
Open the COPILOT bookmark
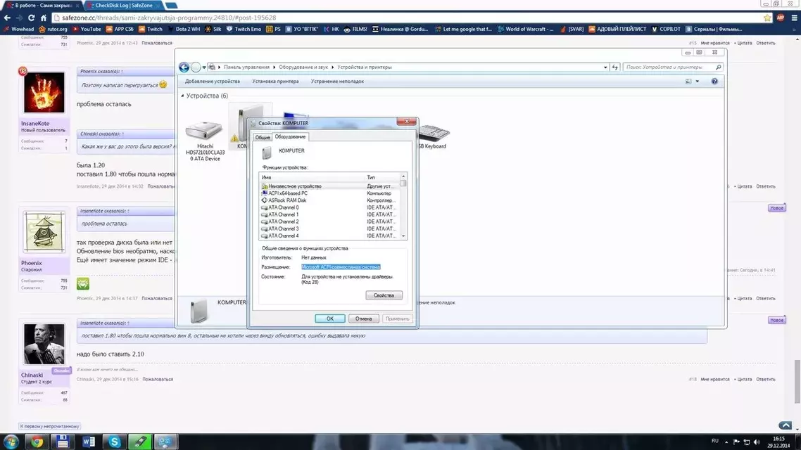tap(666, 29)
